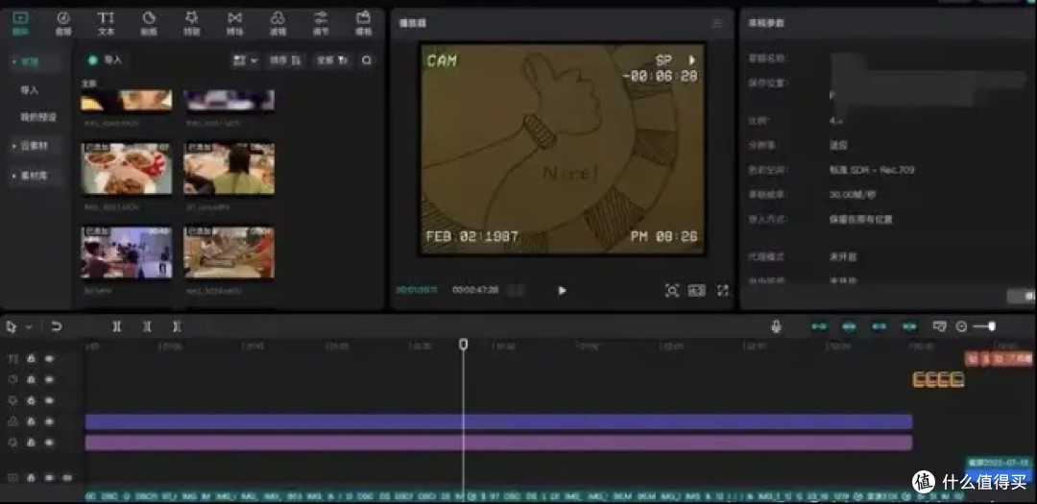The image size is (1037, 504).
Task: Click the split clip tool
Action: (x=117, y=326)
